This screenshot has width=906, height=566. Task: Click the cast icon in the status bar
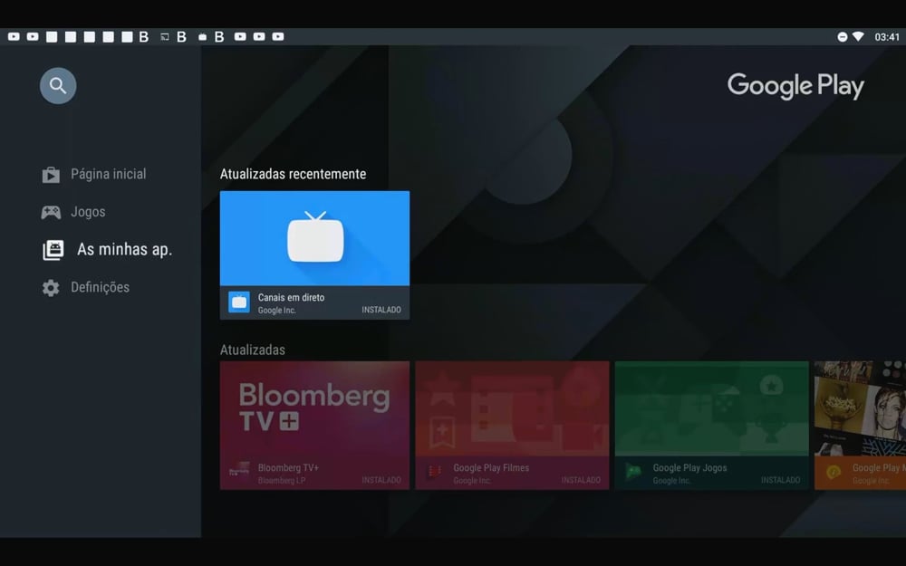(x=165, y=37)
